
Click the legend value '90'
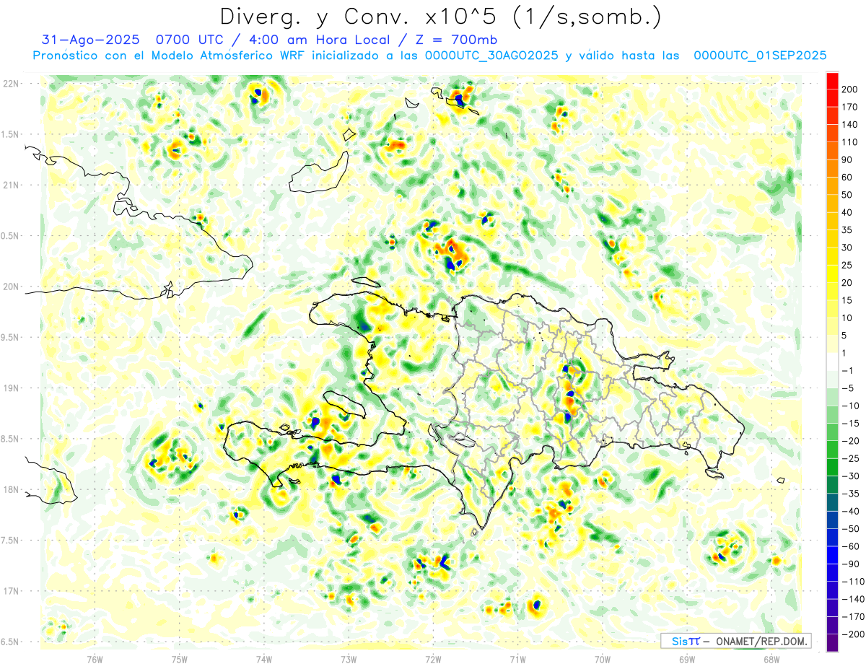click(x=847, y=159)
